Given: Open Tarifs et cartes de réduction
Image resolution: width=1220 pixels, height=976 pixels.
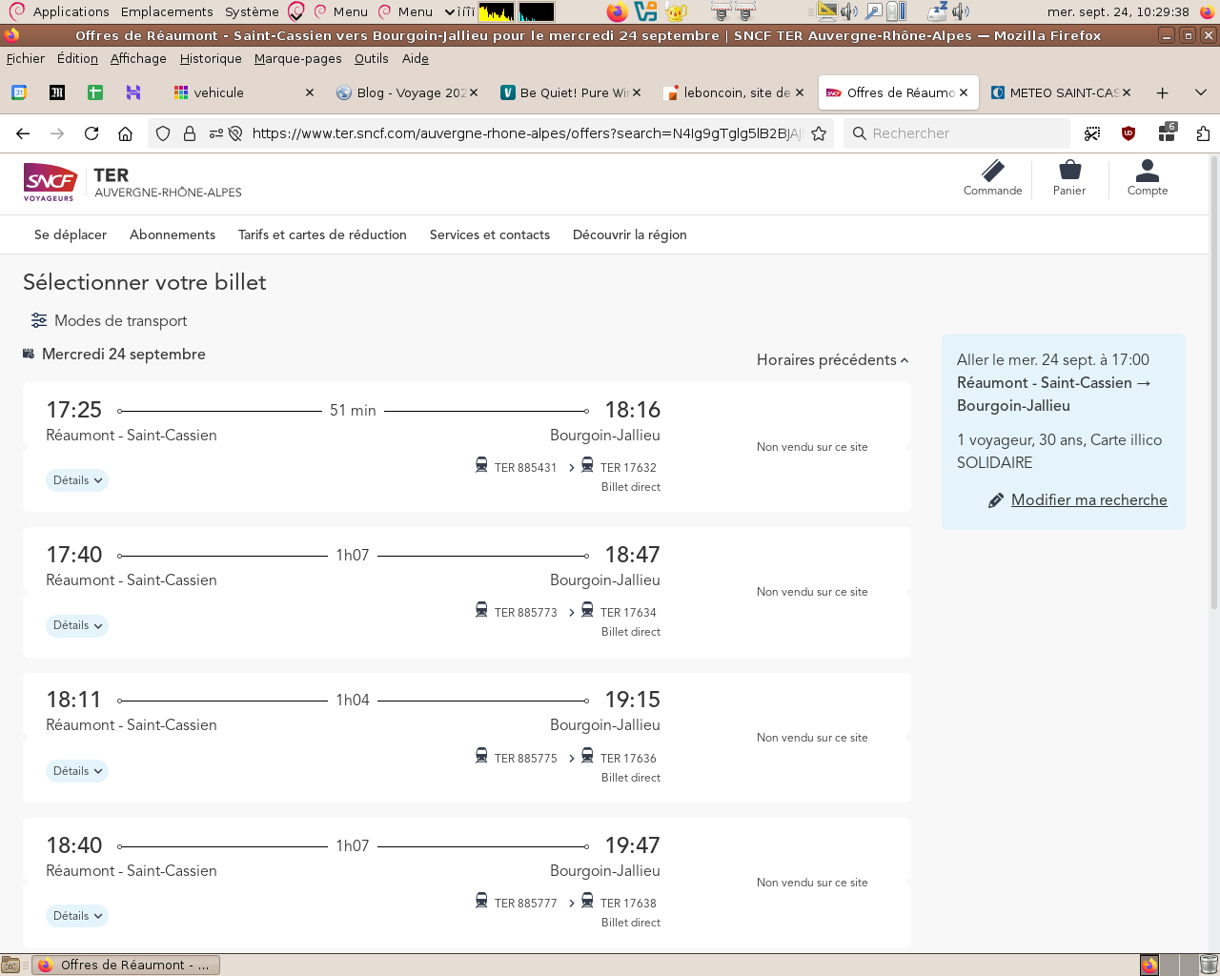Looking at the screenshot, I should 322,235.
